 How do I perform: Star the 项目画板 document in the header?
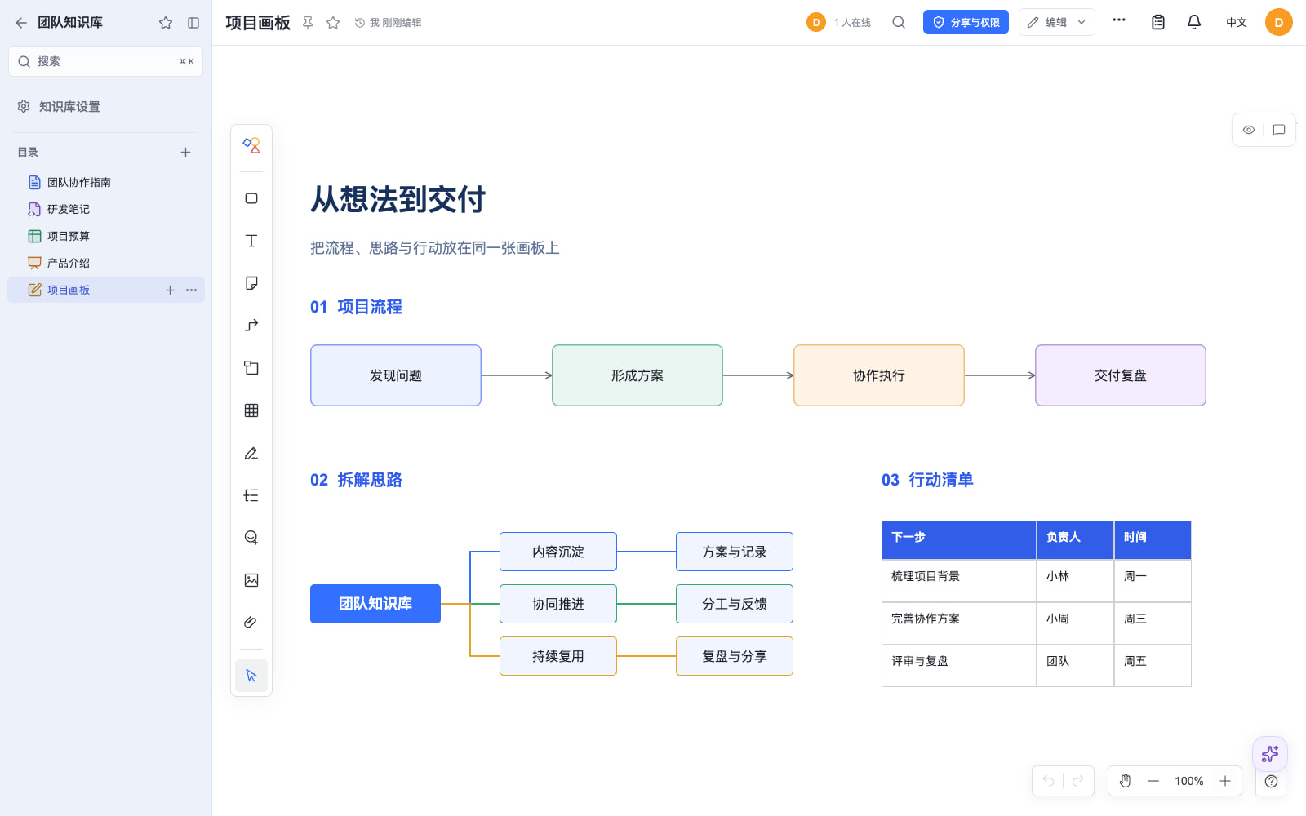point(333,23)
